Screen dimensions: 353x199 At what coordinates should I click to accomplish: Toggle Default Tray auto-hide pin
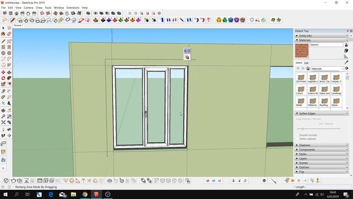[x=348, y=31]
